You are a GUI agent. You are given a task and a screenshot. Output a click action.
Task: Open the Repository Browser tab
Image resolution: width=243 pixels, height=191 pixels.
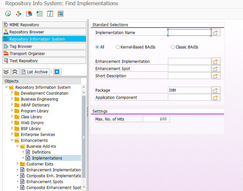(44, 32)
